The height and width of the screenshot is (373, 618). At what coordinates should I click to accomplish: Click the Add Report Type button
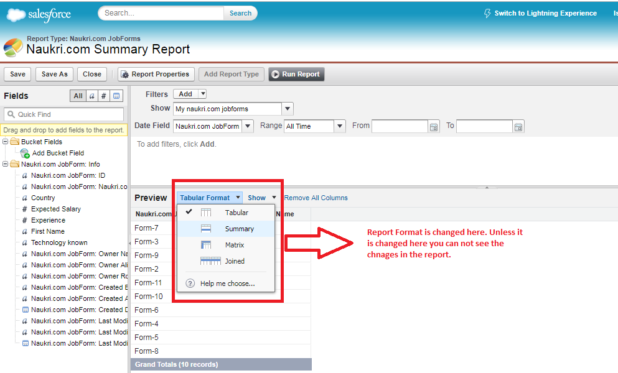coord(232,74)
